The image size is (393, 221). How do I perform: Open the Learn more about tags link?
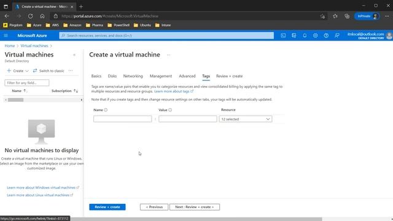tap(174, 91)
